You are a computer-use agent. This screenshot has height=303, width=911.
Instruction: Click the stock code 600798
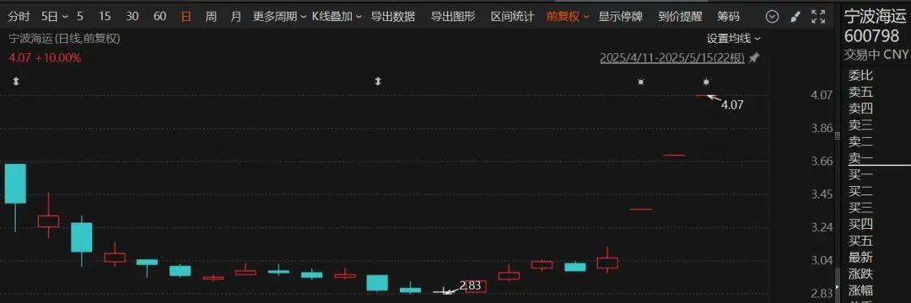(871, 36)
